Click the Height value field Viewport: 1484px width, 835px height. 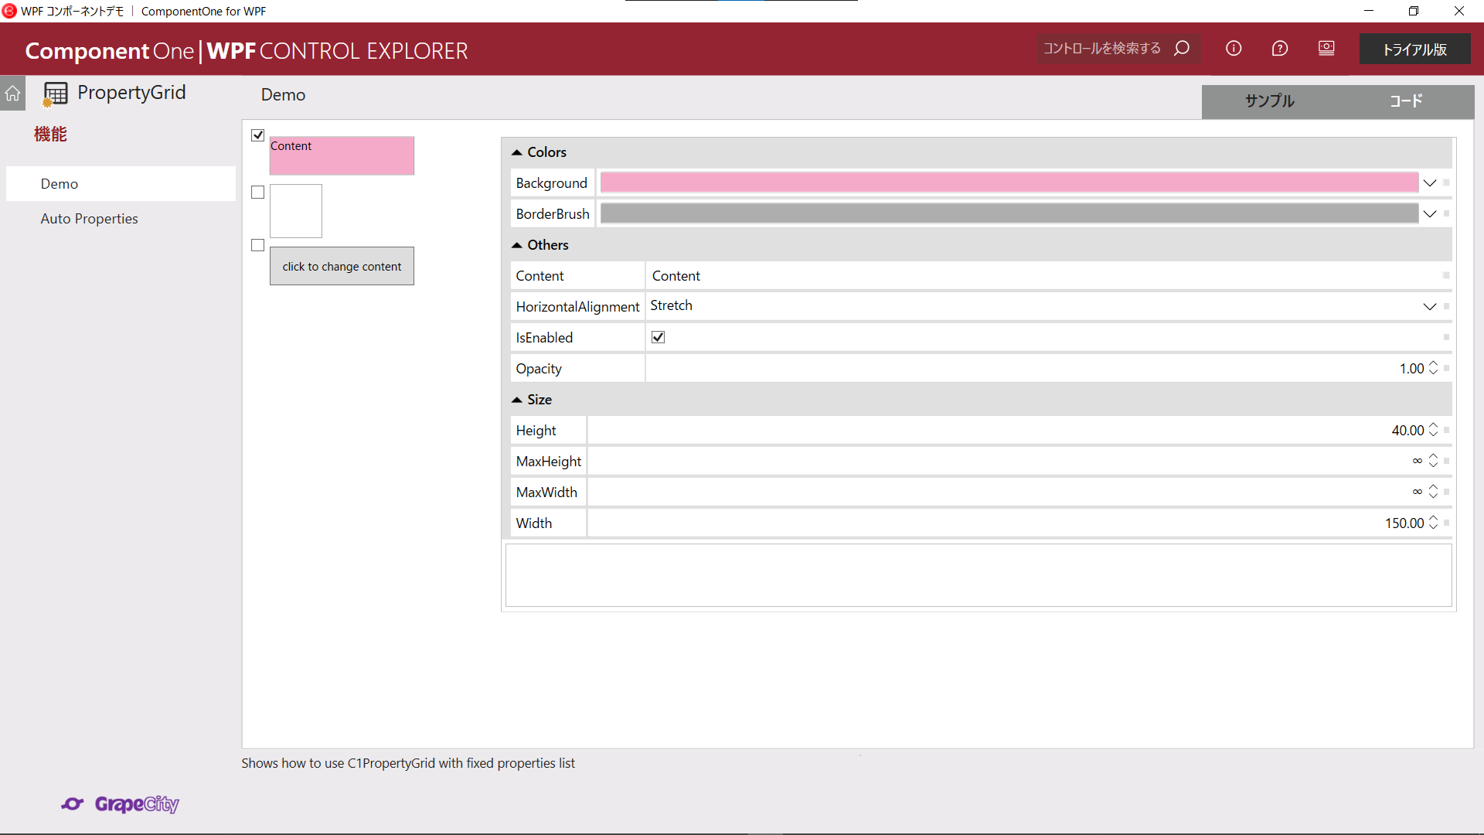1006,431
